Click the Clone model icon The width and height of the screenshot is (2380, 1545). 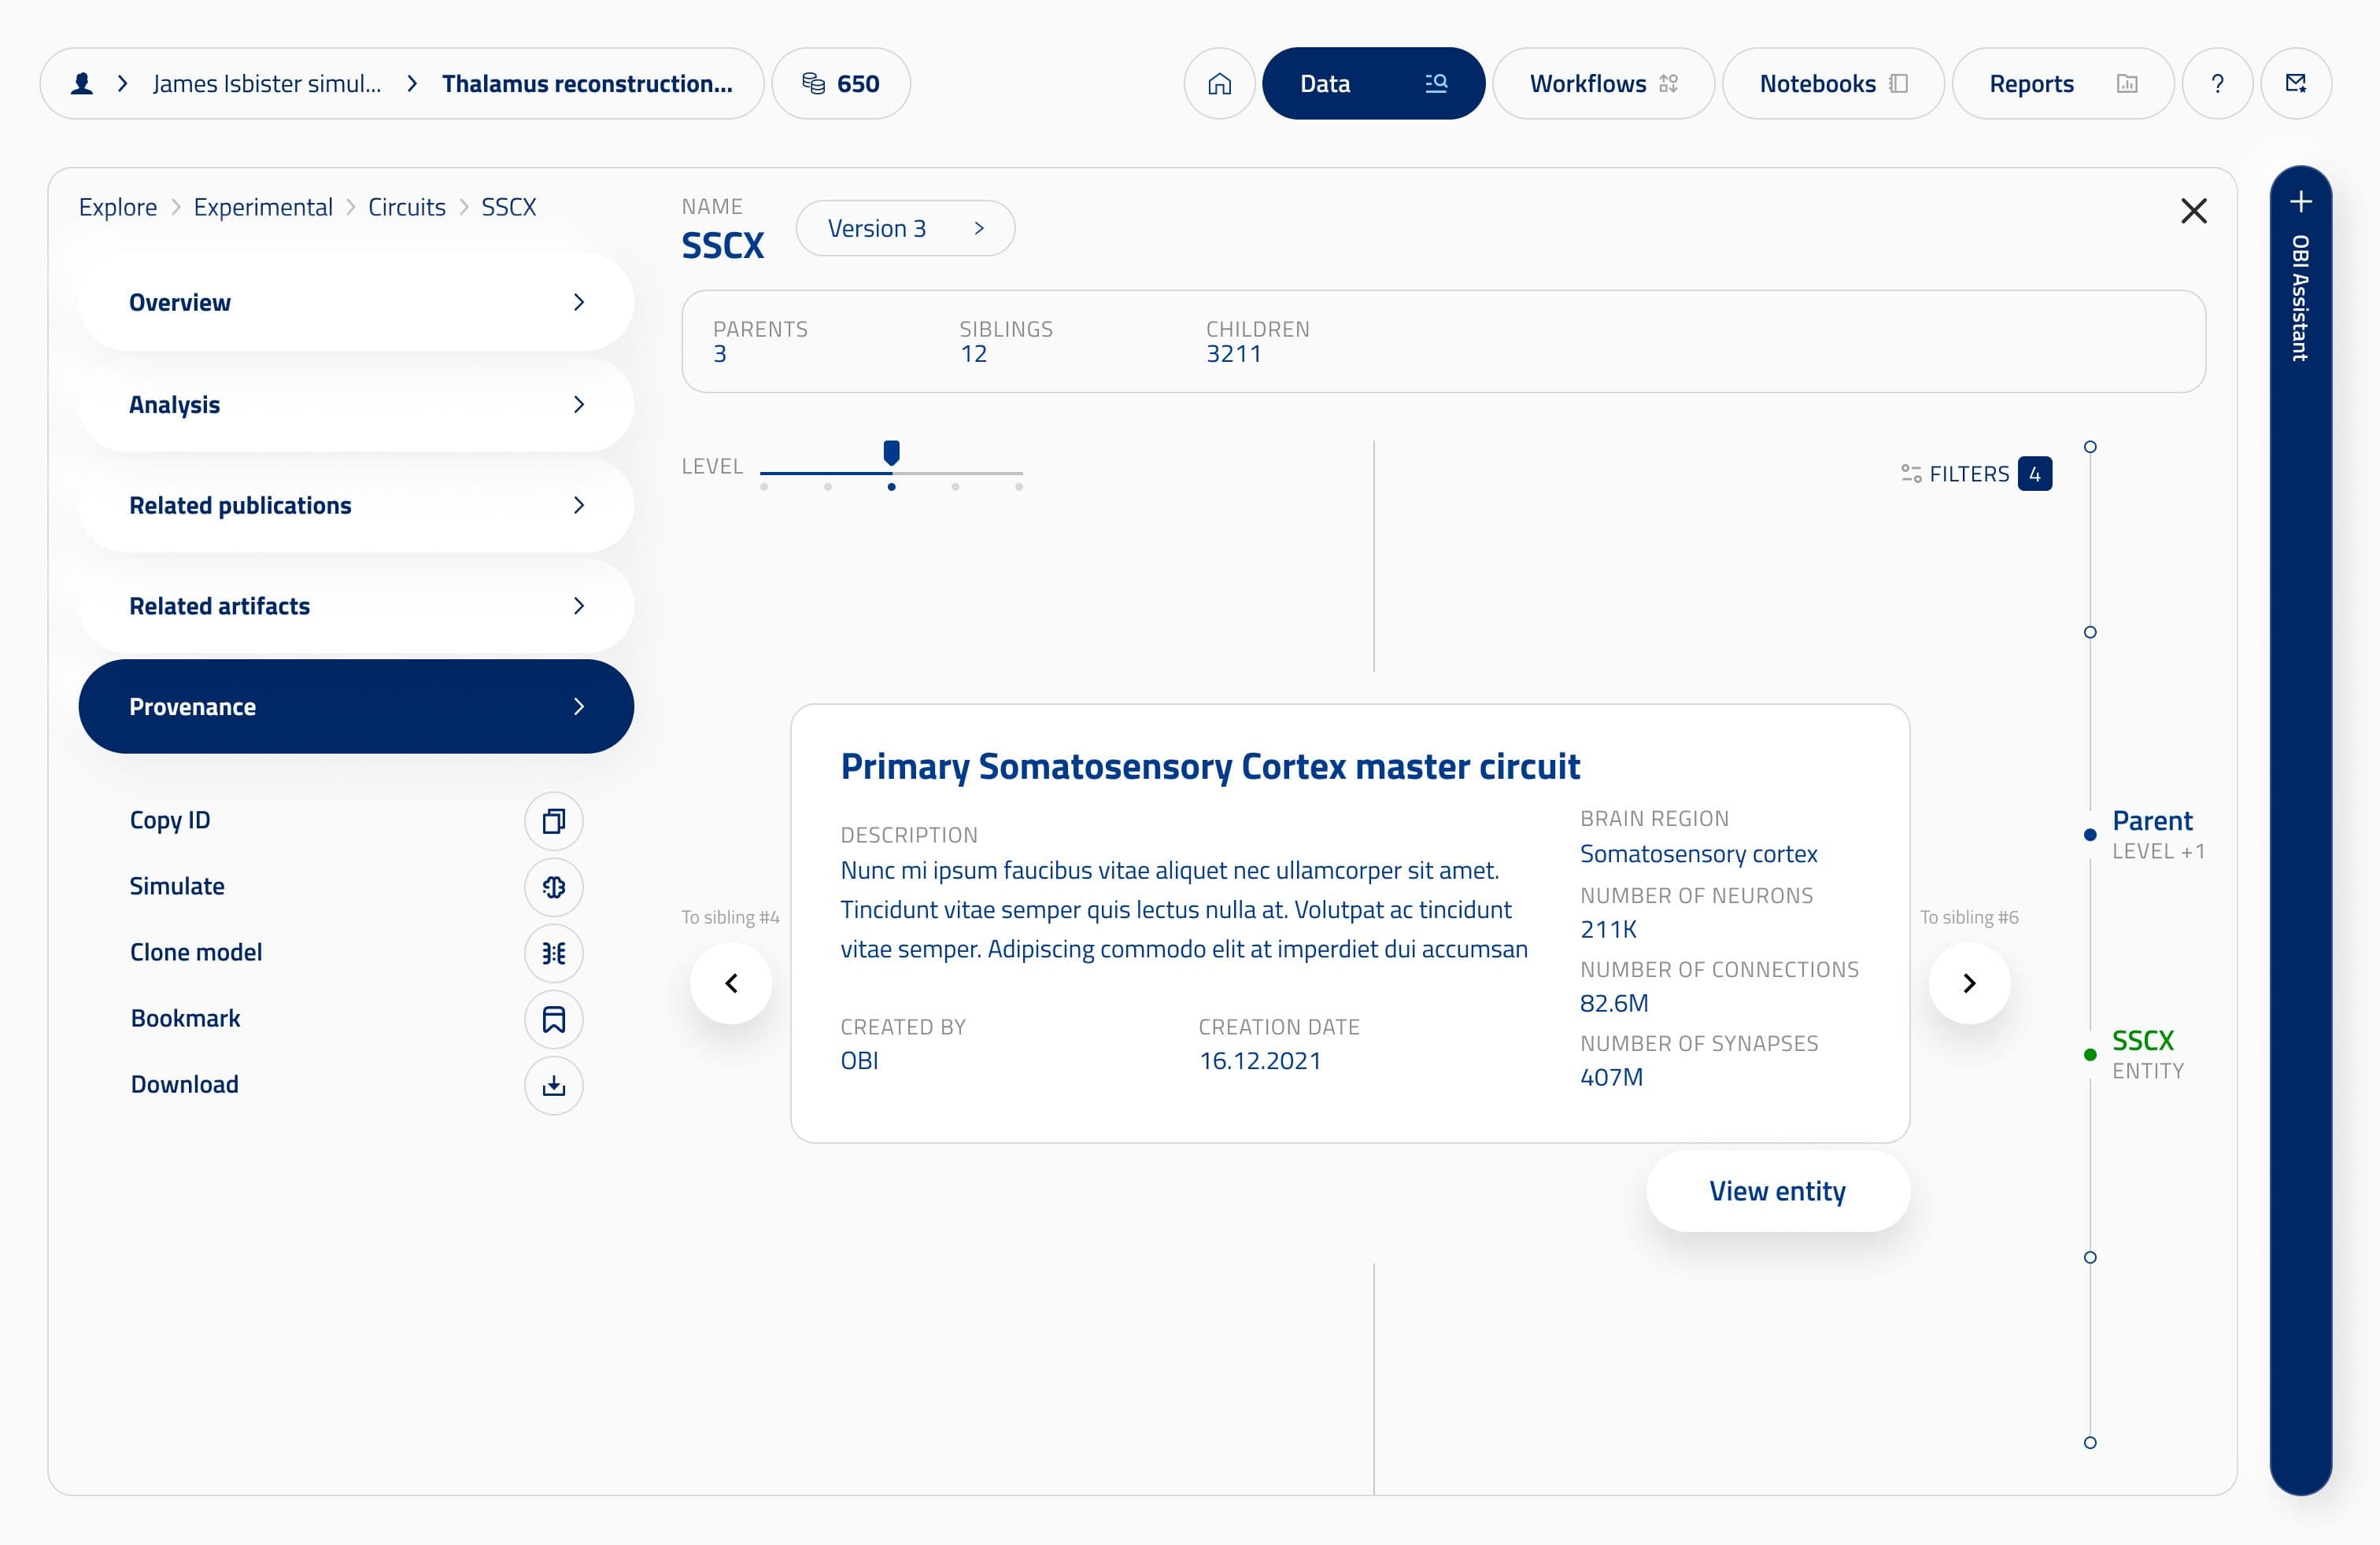[554, 953]
